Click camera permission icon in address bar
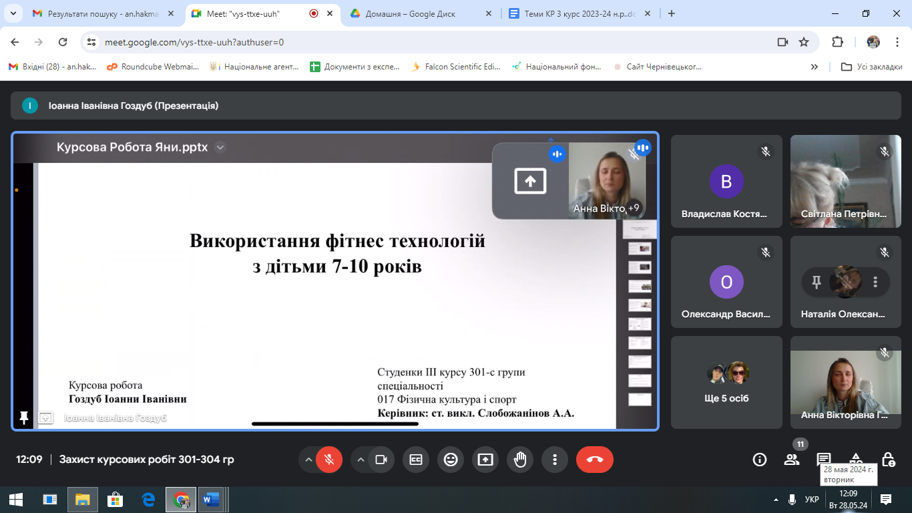The image size is (912, 513). (782, 42)
